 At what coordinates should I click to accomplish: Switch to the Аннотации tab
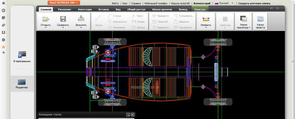[x=85, y=9]
